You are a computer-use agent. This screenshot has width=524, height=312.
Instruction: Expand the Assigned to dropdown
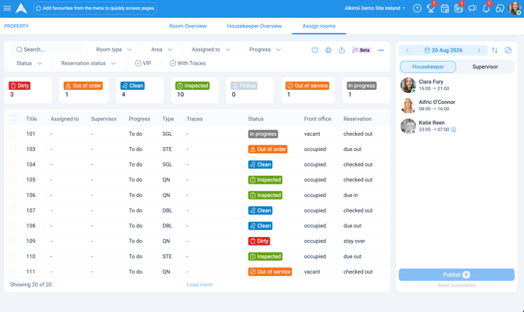211,49
